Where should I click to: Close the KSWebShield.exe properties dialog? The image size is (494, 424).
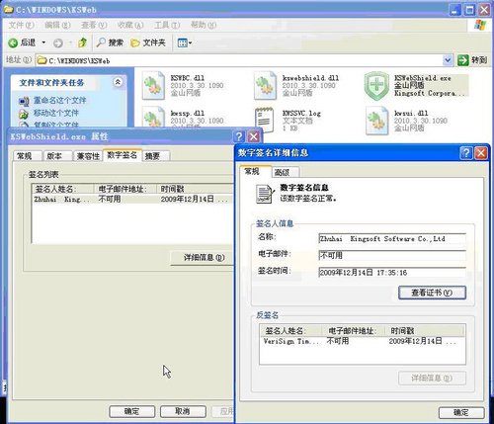coord(254,136)
